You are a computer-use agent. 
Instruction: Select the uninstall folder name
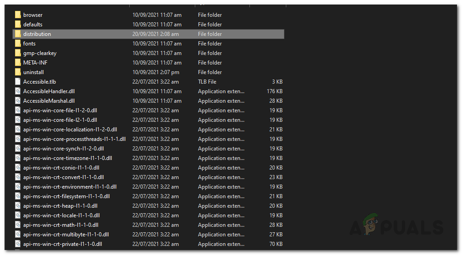click(x=33, y=72)
